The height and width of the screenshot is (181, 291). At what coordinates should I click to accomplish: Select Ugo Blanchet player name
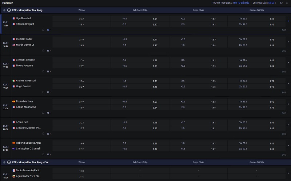pos(23,18)
